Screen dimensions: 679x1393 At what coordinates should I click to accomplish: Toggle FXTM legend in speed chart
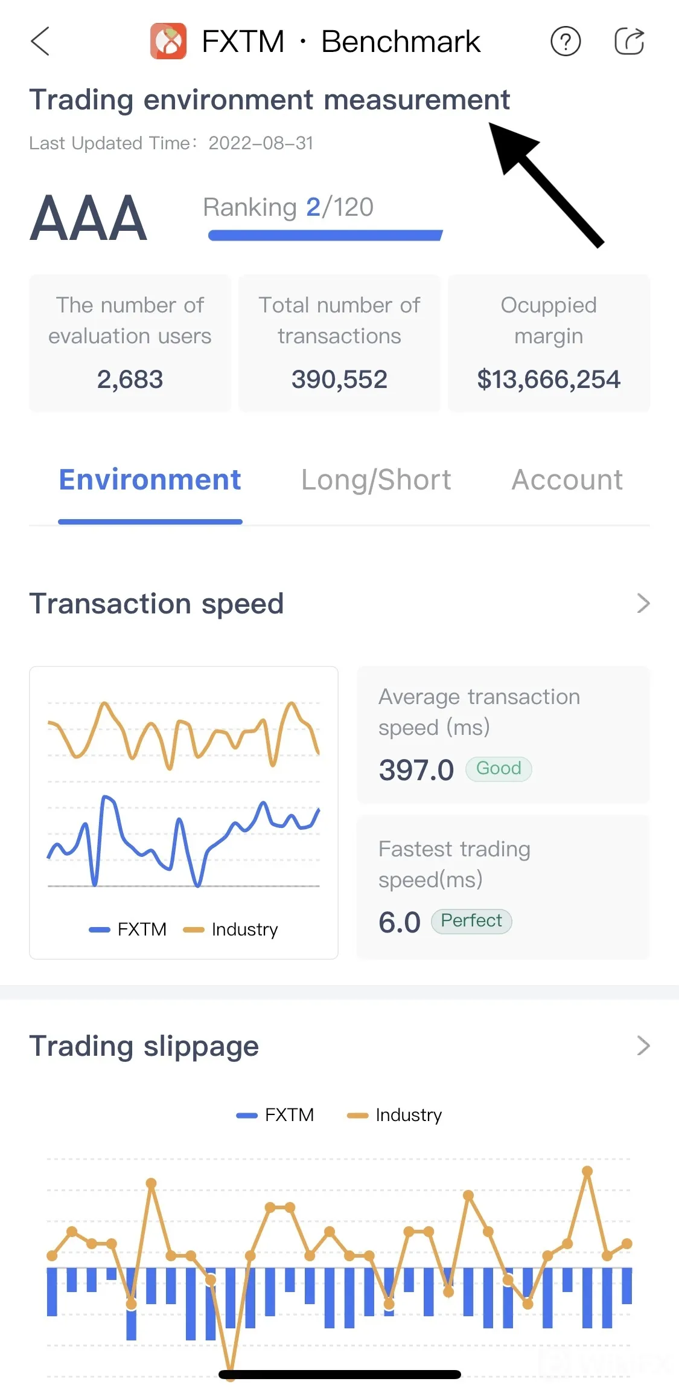[x=127, y=929]
